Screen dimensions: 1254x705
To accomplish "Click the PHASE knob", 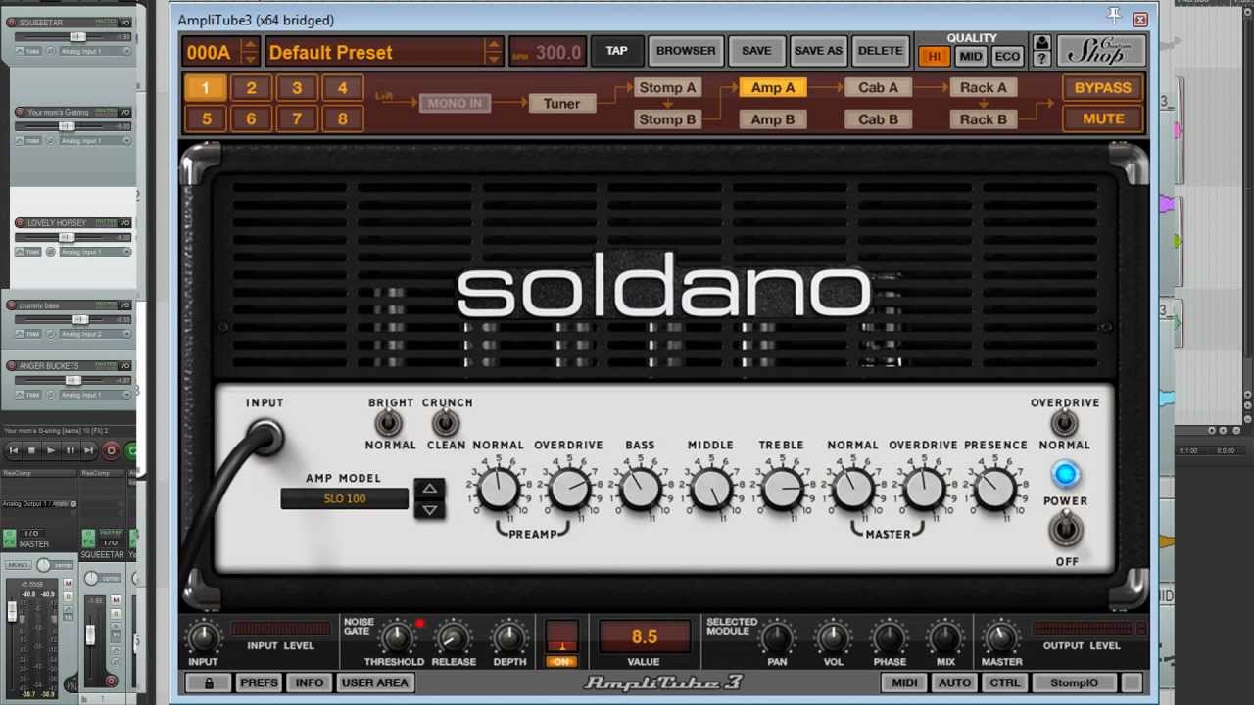I will (890, 637).
